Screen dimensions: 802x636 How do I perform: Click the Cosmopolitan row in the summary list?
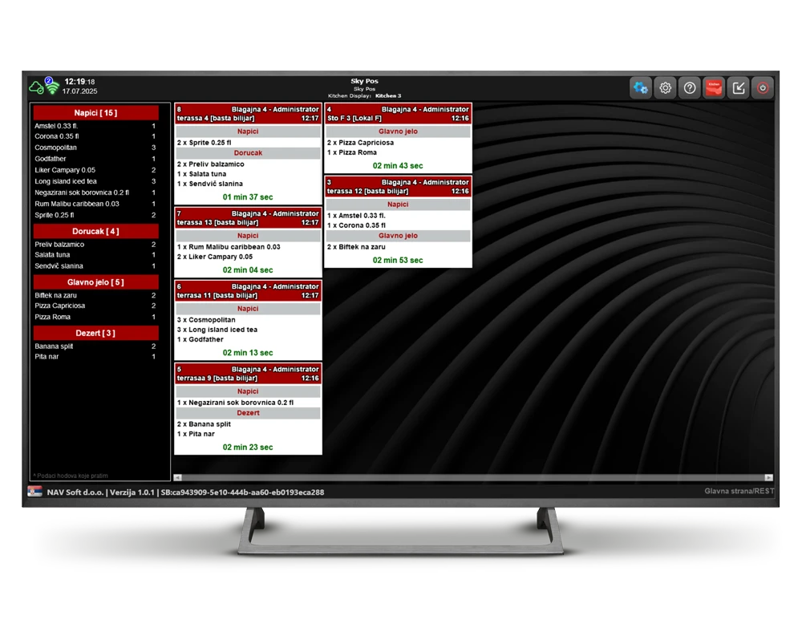pos(95,148)
